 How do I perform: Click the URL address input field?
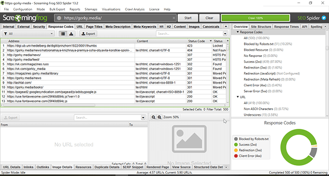pos(116,18)
